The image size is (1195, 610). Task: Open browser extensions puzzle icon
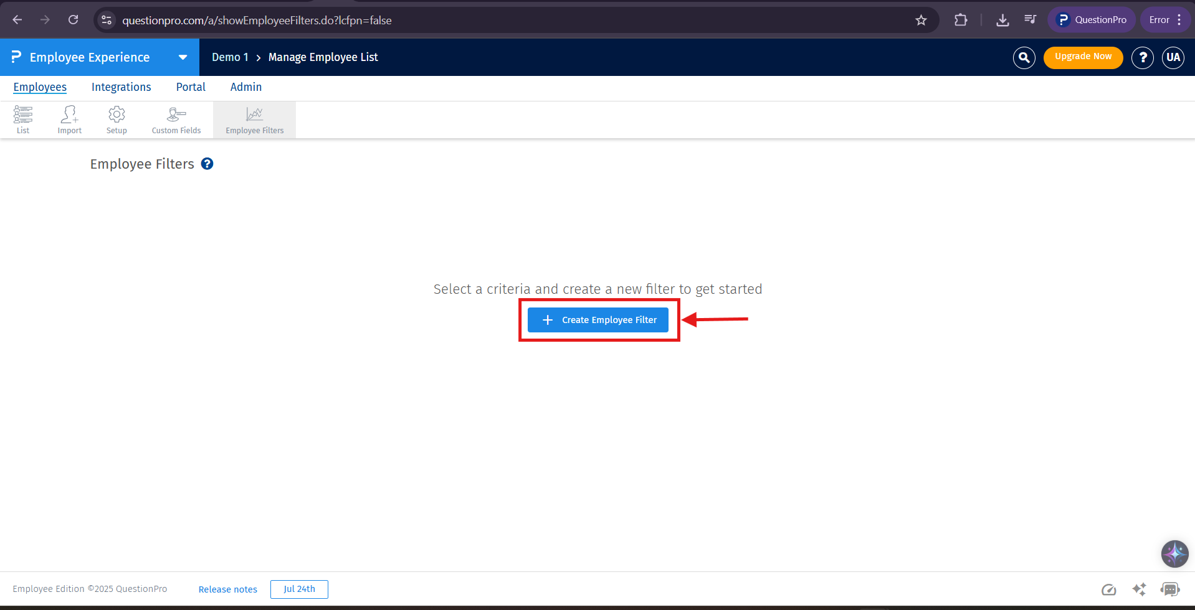(x=961, y=20)
